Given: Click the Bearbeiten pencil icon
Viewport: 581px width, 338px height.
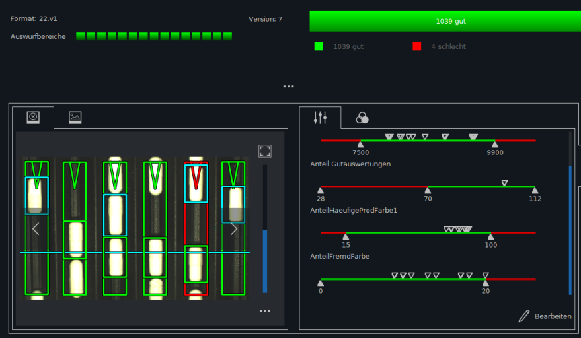Looking at the screenshot, I should [524, 316].
